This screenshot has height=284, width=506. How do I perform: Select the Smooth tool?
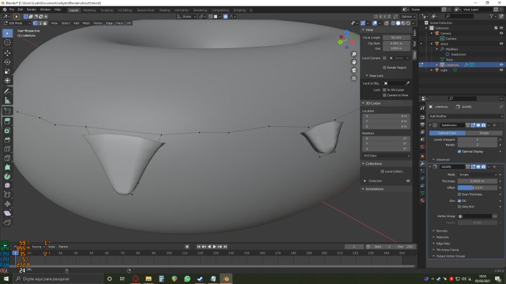[x=8, y=186]
